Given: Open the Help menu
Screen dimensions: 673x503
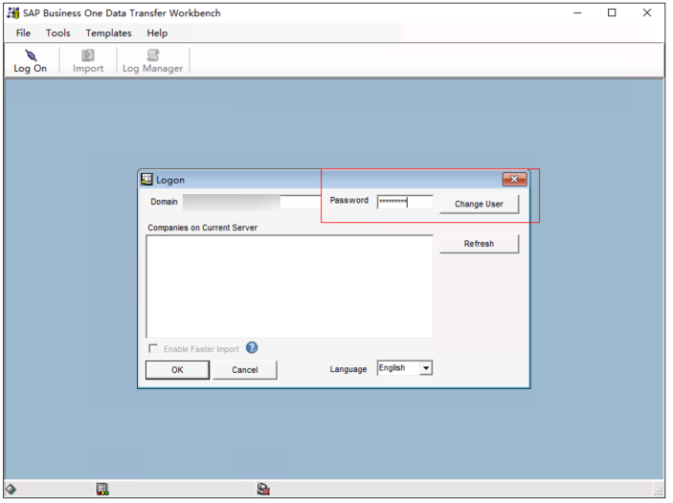Looking at the screenshot, I should [x=157, y=33].
